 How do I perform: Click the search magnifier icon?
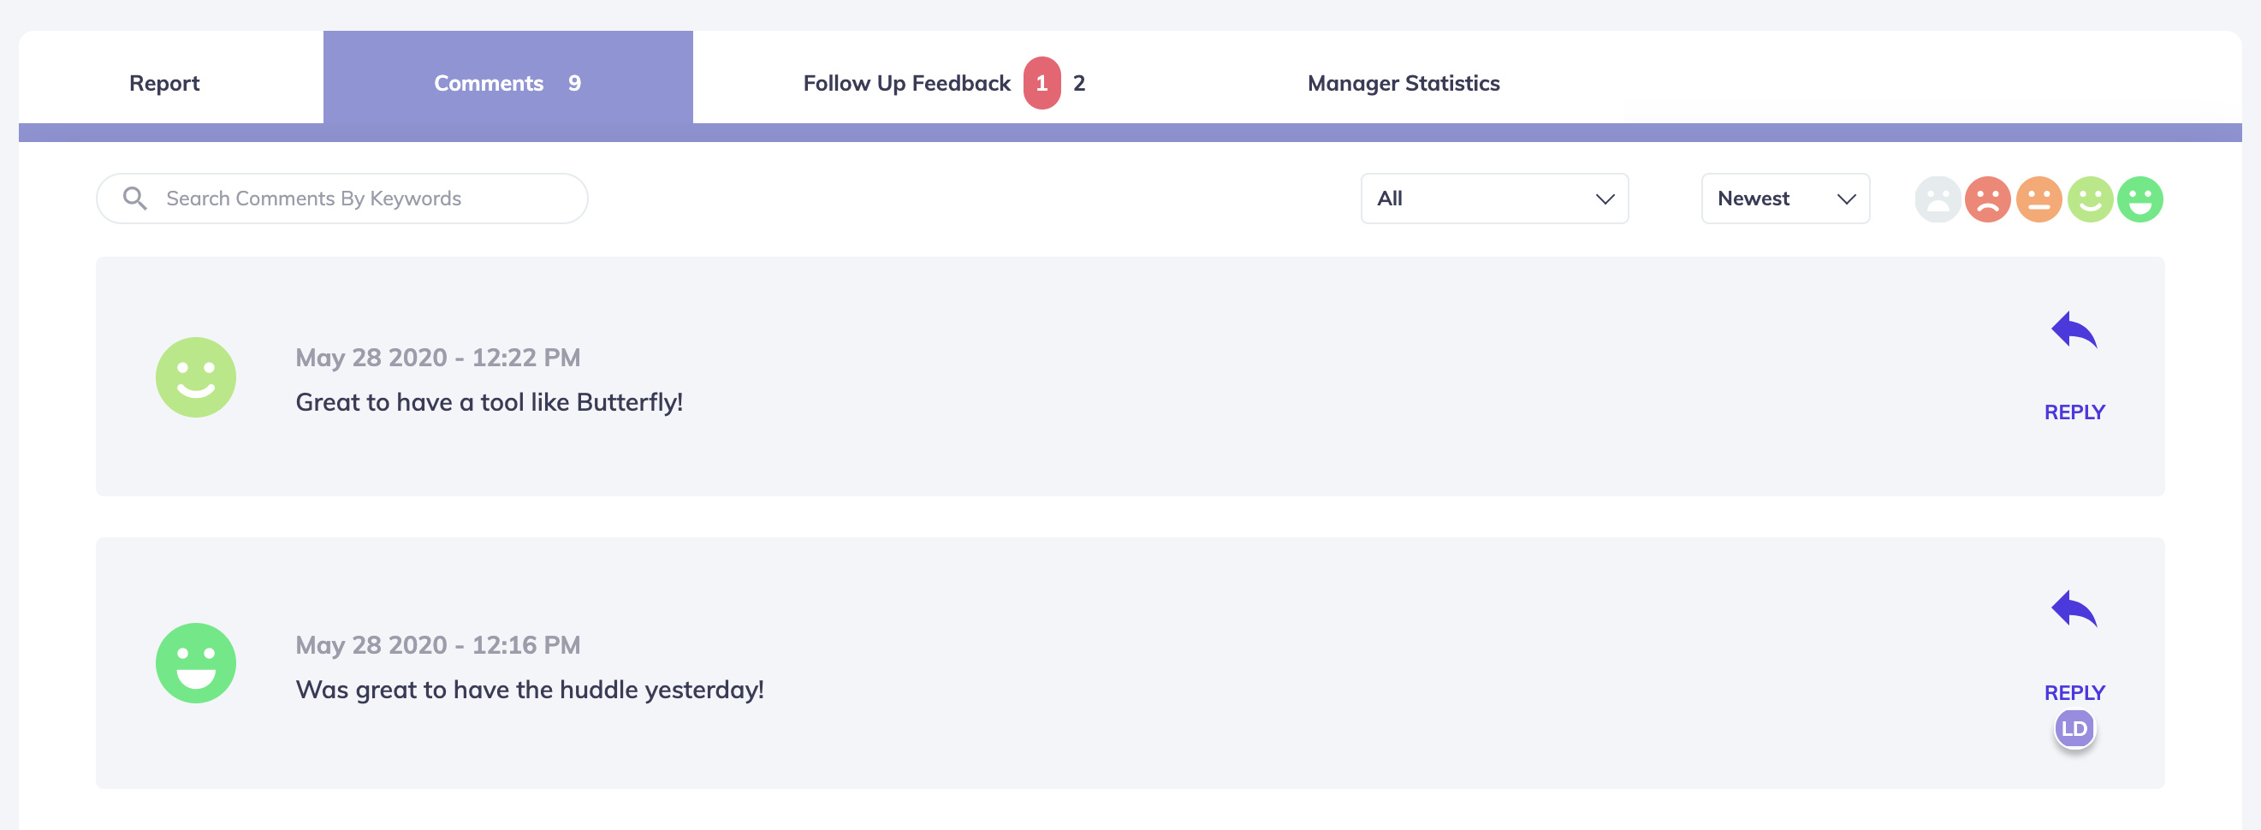point(134,199)
